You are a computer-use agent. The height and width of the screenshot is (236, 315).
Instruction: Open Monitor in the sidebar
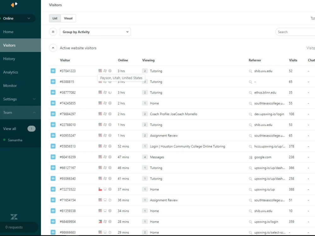pyautogui.click(x=20, y=86)
